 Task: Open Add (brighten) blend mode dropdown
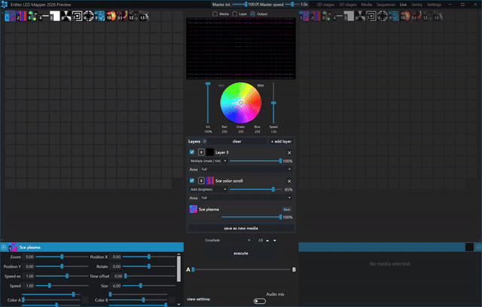pyautogui.click(x=208, y=189)
